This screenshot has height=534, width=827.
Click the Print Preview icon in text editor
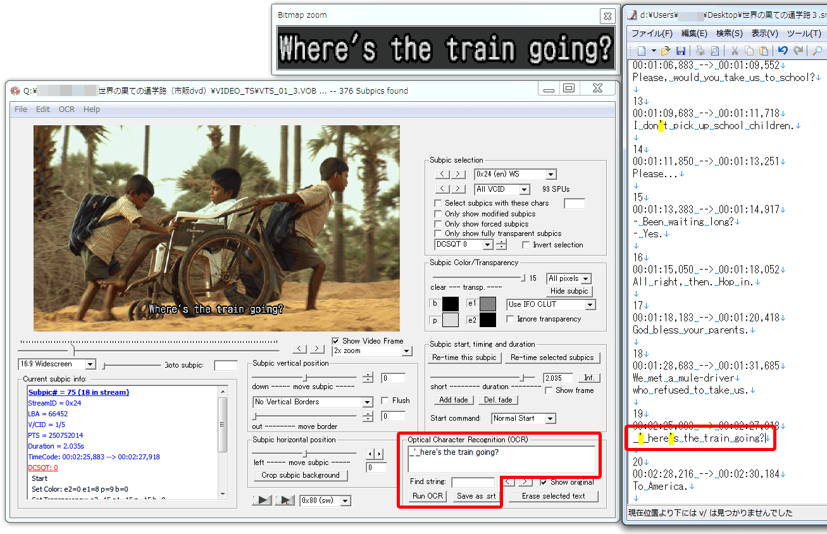pyautogui.click(x=715, y=51)
